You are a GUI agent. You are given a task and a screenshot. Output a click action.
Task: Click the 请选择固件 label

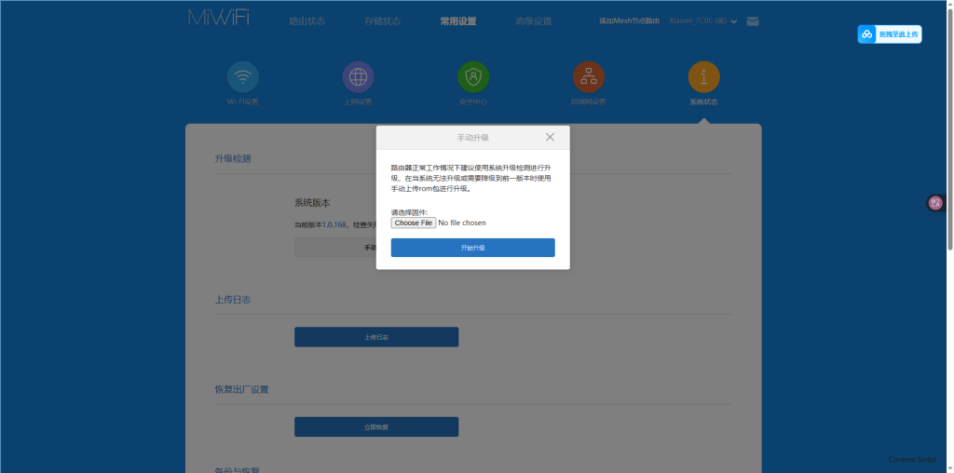click(409, 212)
